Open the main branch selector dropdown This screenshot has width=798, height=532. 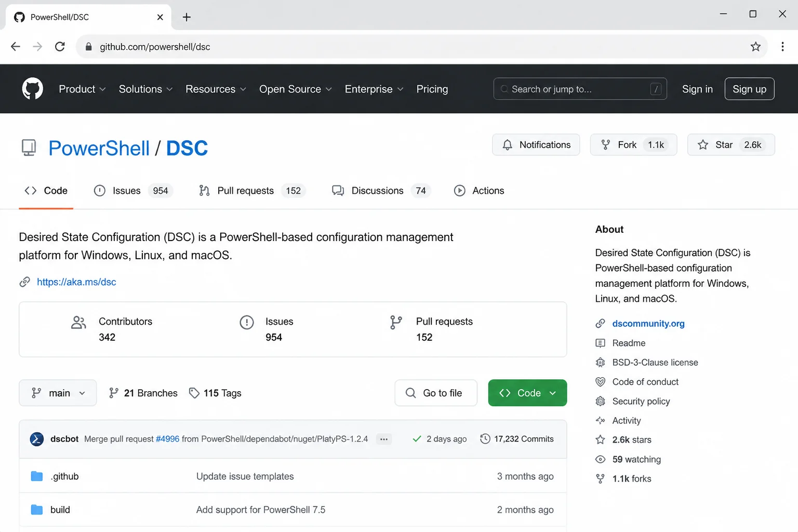click(58, 393)
